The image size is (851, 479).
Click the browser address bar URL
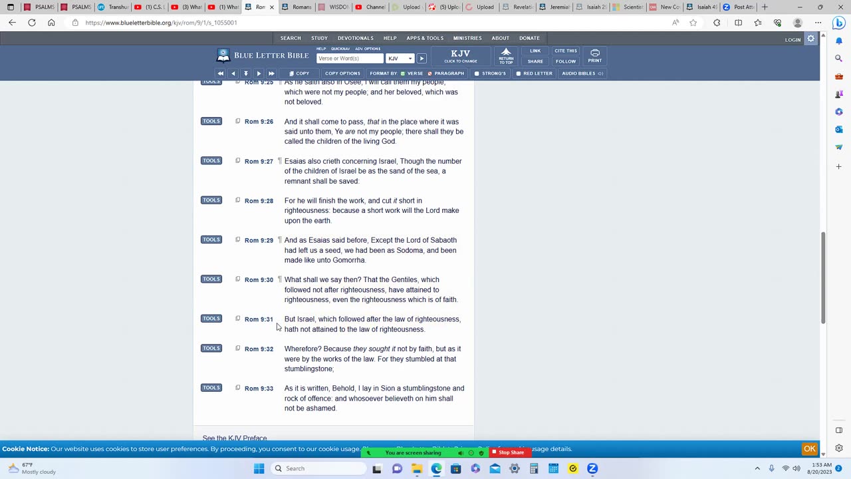pos(161,23)
